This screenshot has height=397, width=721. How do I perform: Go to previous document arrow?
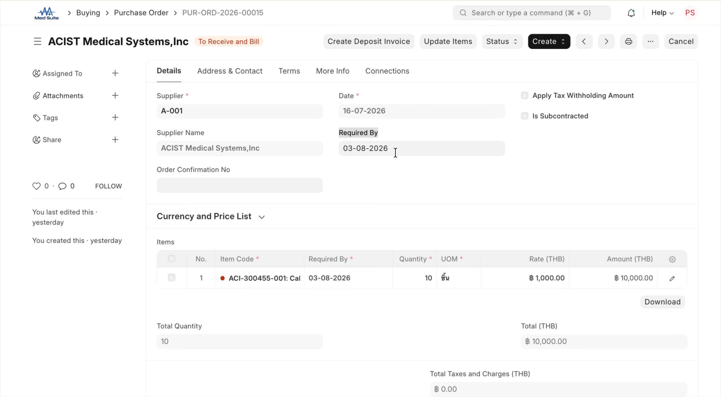[584, 41]
